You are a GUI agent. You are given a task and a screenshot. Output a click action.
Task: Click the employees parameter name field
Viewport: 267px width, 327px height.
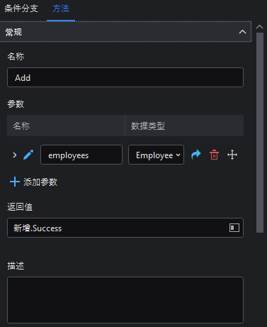[81, 155]
